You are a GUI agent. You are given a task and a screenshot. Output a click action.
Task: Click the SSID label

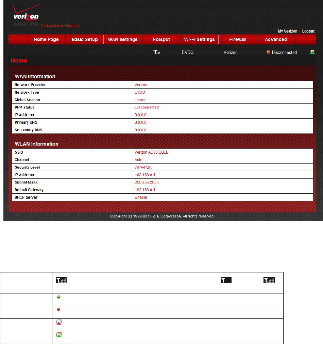(x=19, y=152)
